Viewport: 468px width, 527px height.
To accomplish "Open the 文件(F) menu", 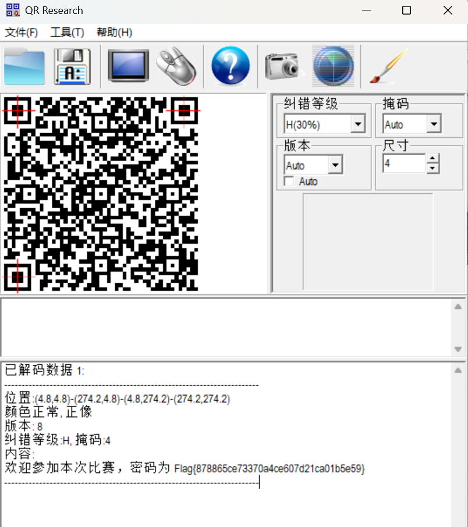I will click(22, 33).
